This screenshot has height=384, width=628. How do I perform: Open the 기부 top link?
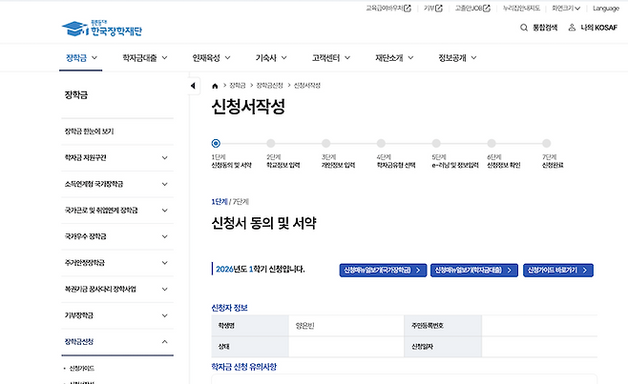(429, 8)
